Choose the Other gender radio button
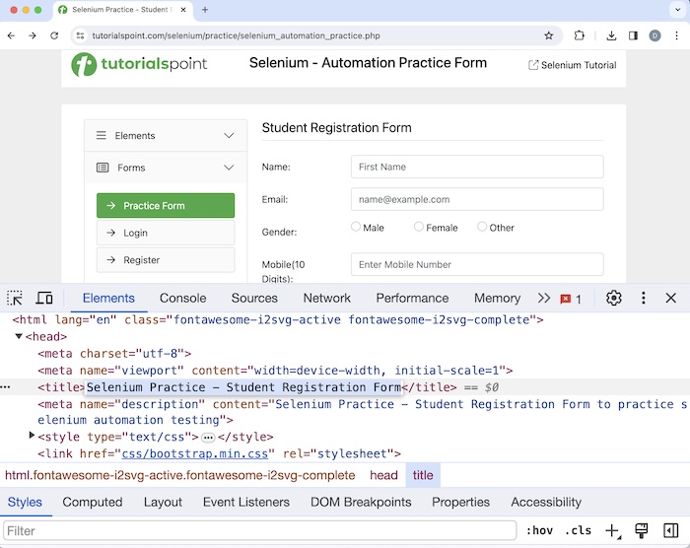Image resolution: width=690 pixels, height=548 pixels. [x=482, y=227]
